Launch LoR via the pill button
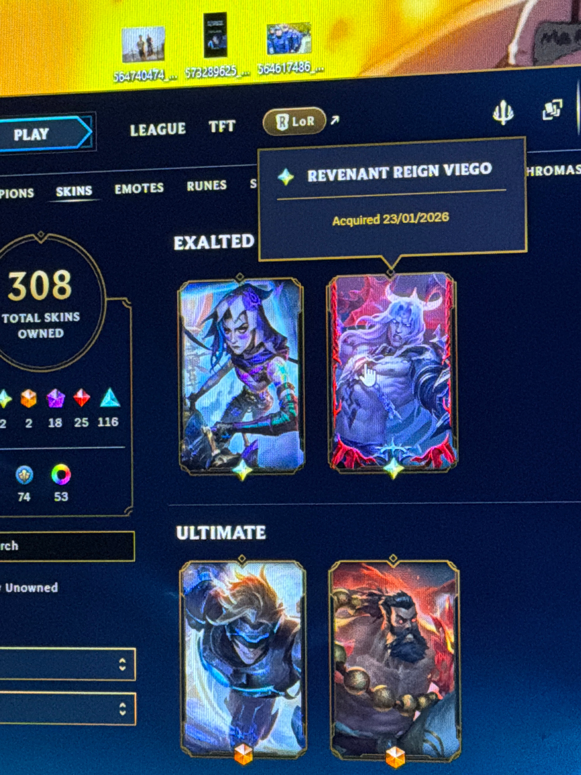 (295, 122)
